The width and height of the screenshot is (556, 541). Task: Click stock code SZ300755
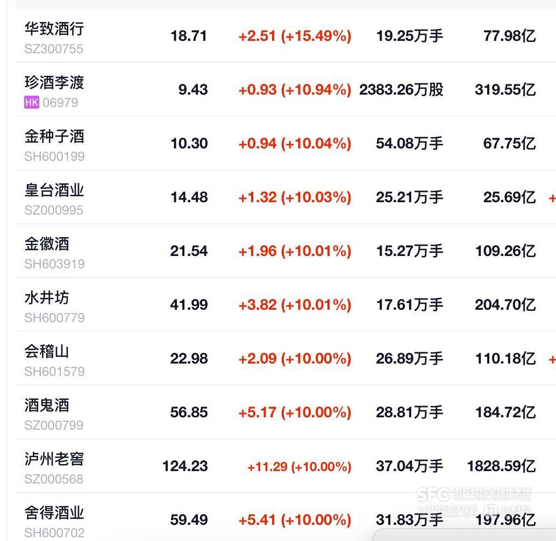click(x=54, y=49)
